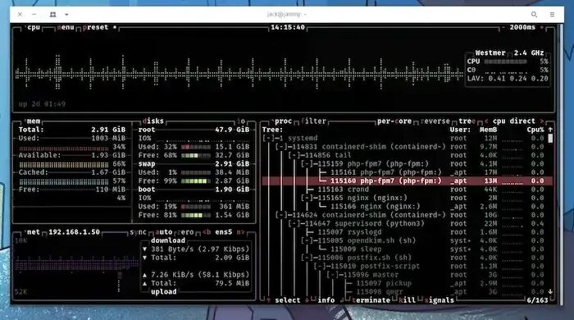This screenshot has height=320, width=574.
Task: Kill the selected process
Action: [407, 300]
